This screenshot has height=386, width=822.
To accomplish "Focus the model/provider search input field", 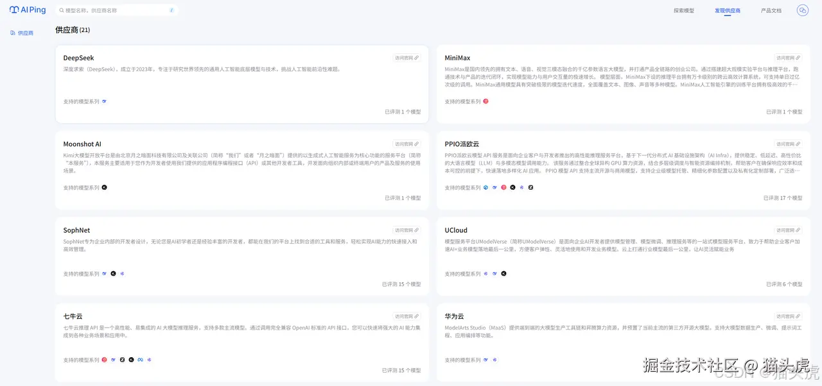I will (117, 10).
